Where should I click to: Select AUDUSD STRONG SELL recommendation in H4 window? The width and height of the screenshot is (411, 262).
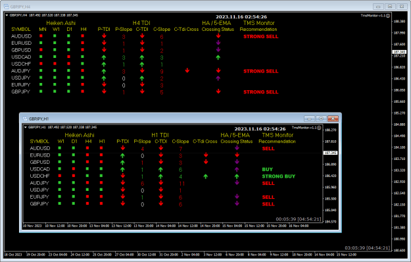[x=260, y=36]
